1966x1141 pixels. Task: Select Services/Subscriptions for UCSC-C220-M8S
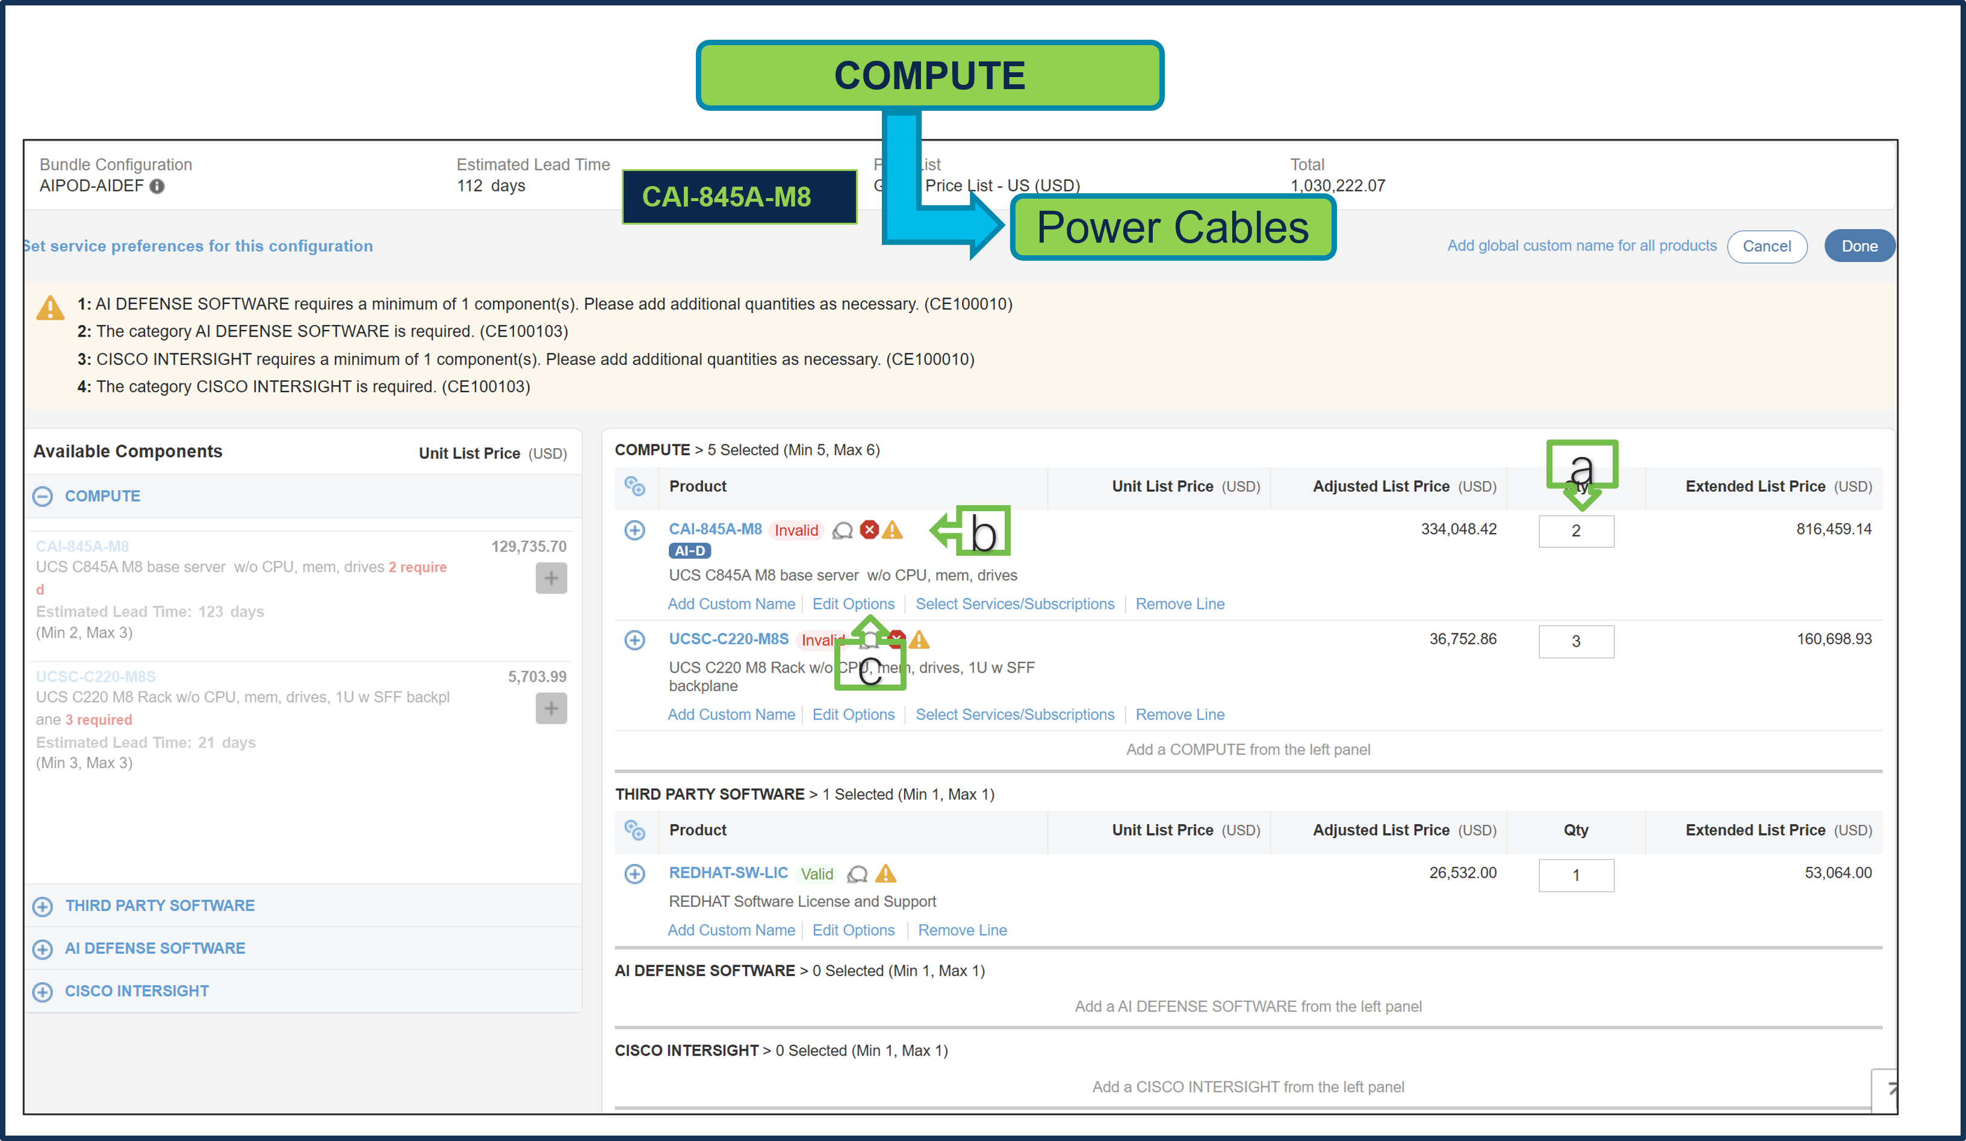(x=1016, y=714)
